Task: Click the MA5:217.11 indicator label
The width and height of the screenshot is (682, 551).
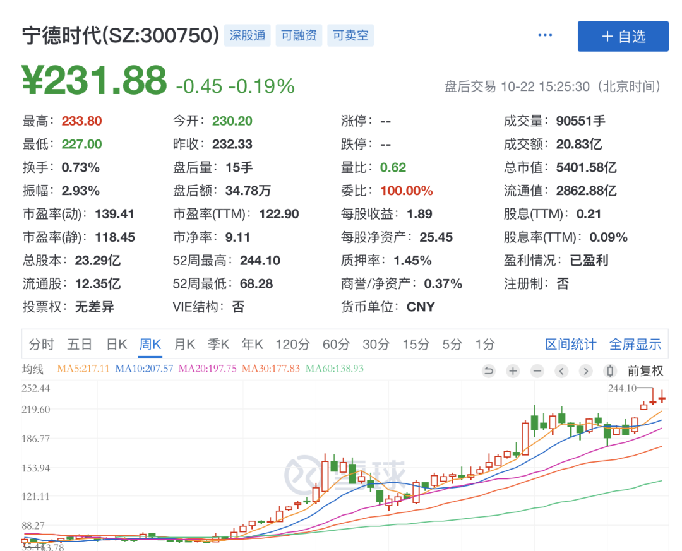Action: pyautogui.click(x=83, y=369)
